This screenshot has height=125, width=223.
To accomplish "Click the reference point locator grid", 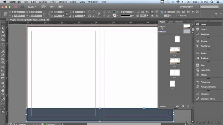I will click(x=6, y=14).
